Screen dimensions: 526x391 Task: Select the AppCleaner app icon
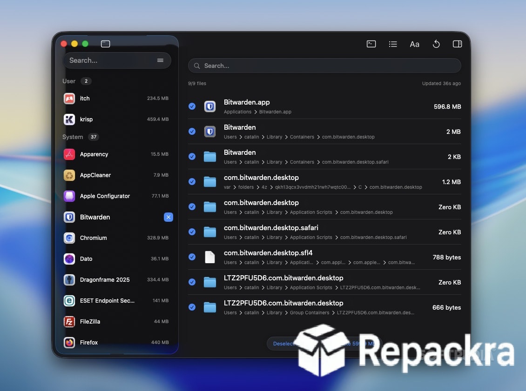click(69, 175)
